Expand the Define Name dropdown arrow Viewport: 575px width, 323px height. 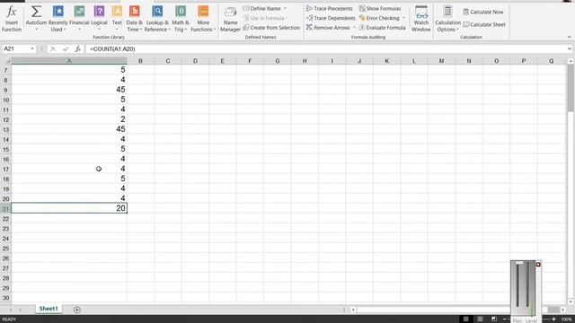tap(285, 8)
